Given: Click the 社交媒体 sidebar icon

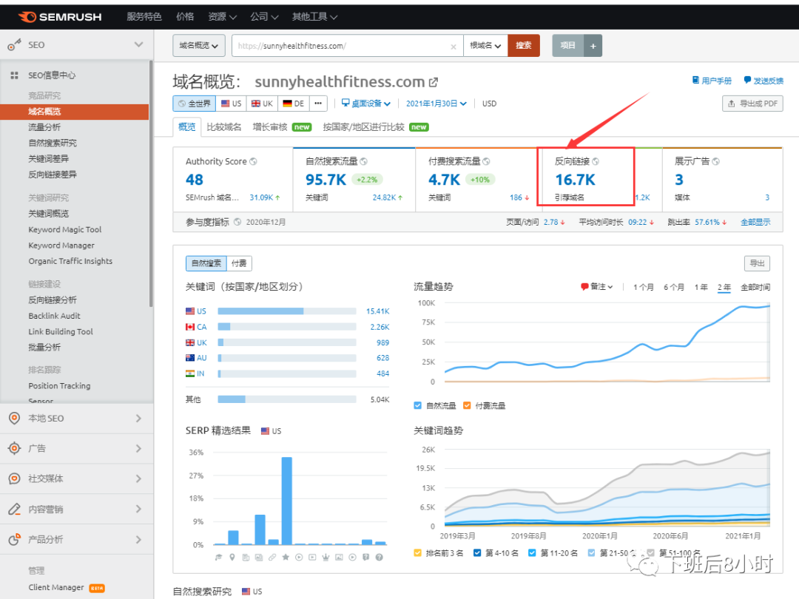Looking at the screenshot, I should click(x=14, y=478).
